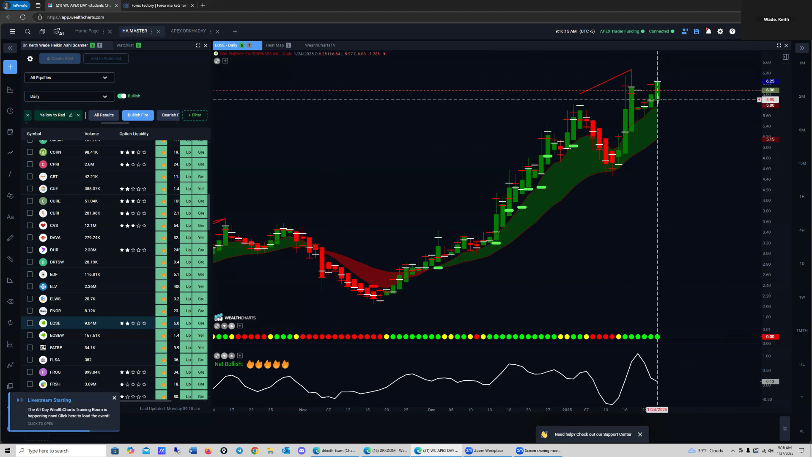Save the workspace with floppy icon

(x=697, y=31)
